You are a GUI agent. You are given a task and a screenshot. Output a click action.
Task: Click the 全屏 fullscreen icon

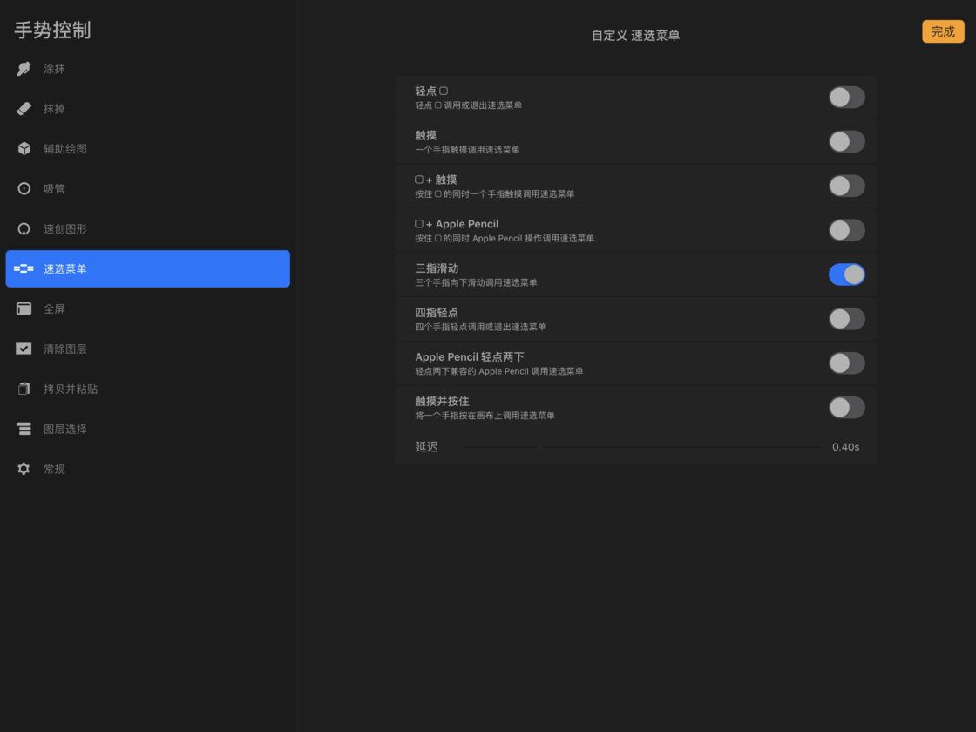24,308
